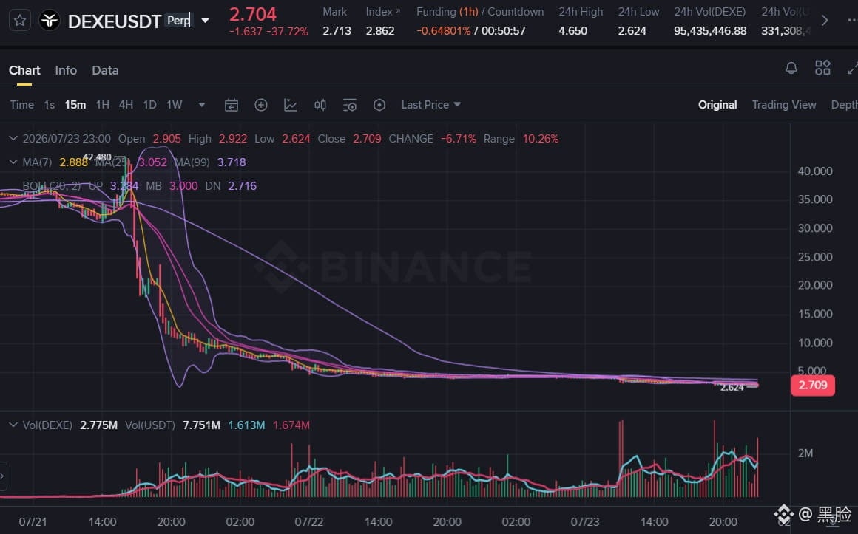This screenshot has height=534, width=858.
Task: Open the chart display settings icon
Action: 350,105
